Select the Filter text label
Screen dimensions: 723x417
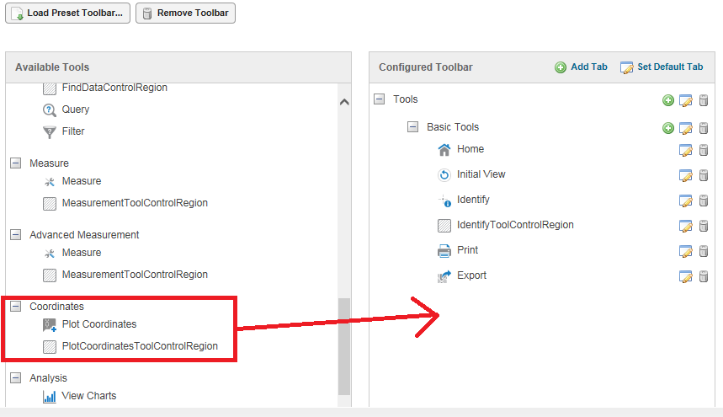(x=73, y=131)
